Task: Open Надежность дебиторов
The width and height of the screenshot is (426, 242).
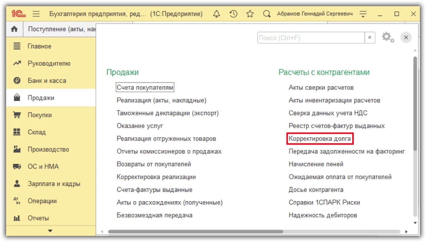Action: click(x=323, y=215)
